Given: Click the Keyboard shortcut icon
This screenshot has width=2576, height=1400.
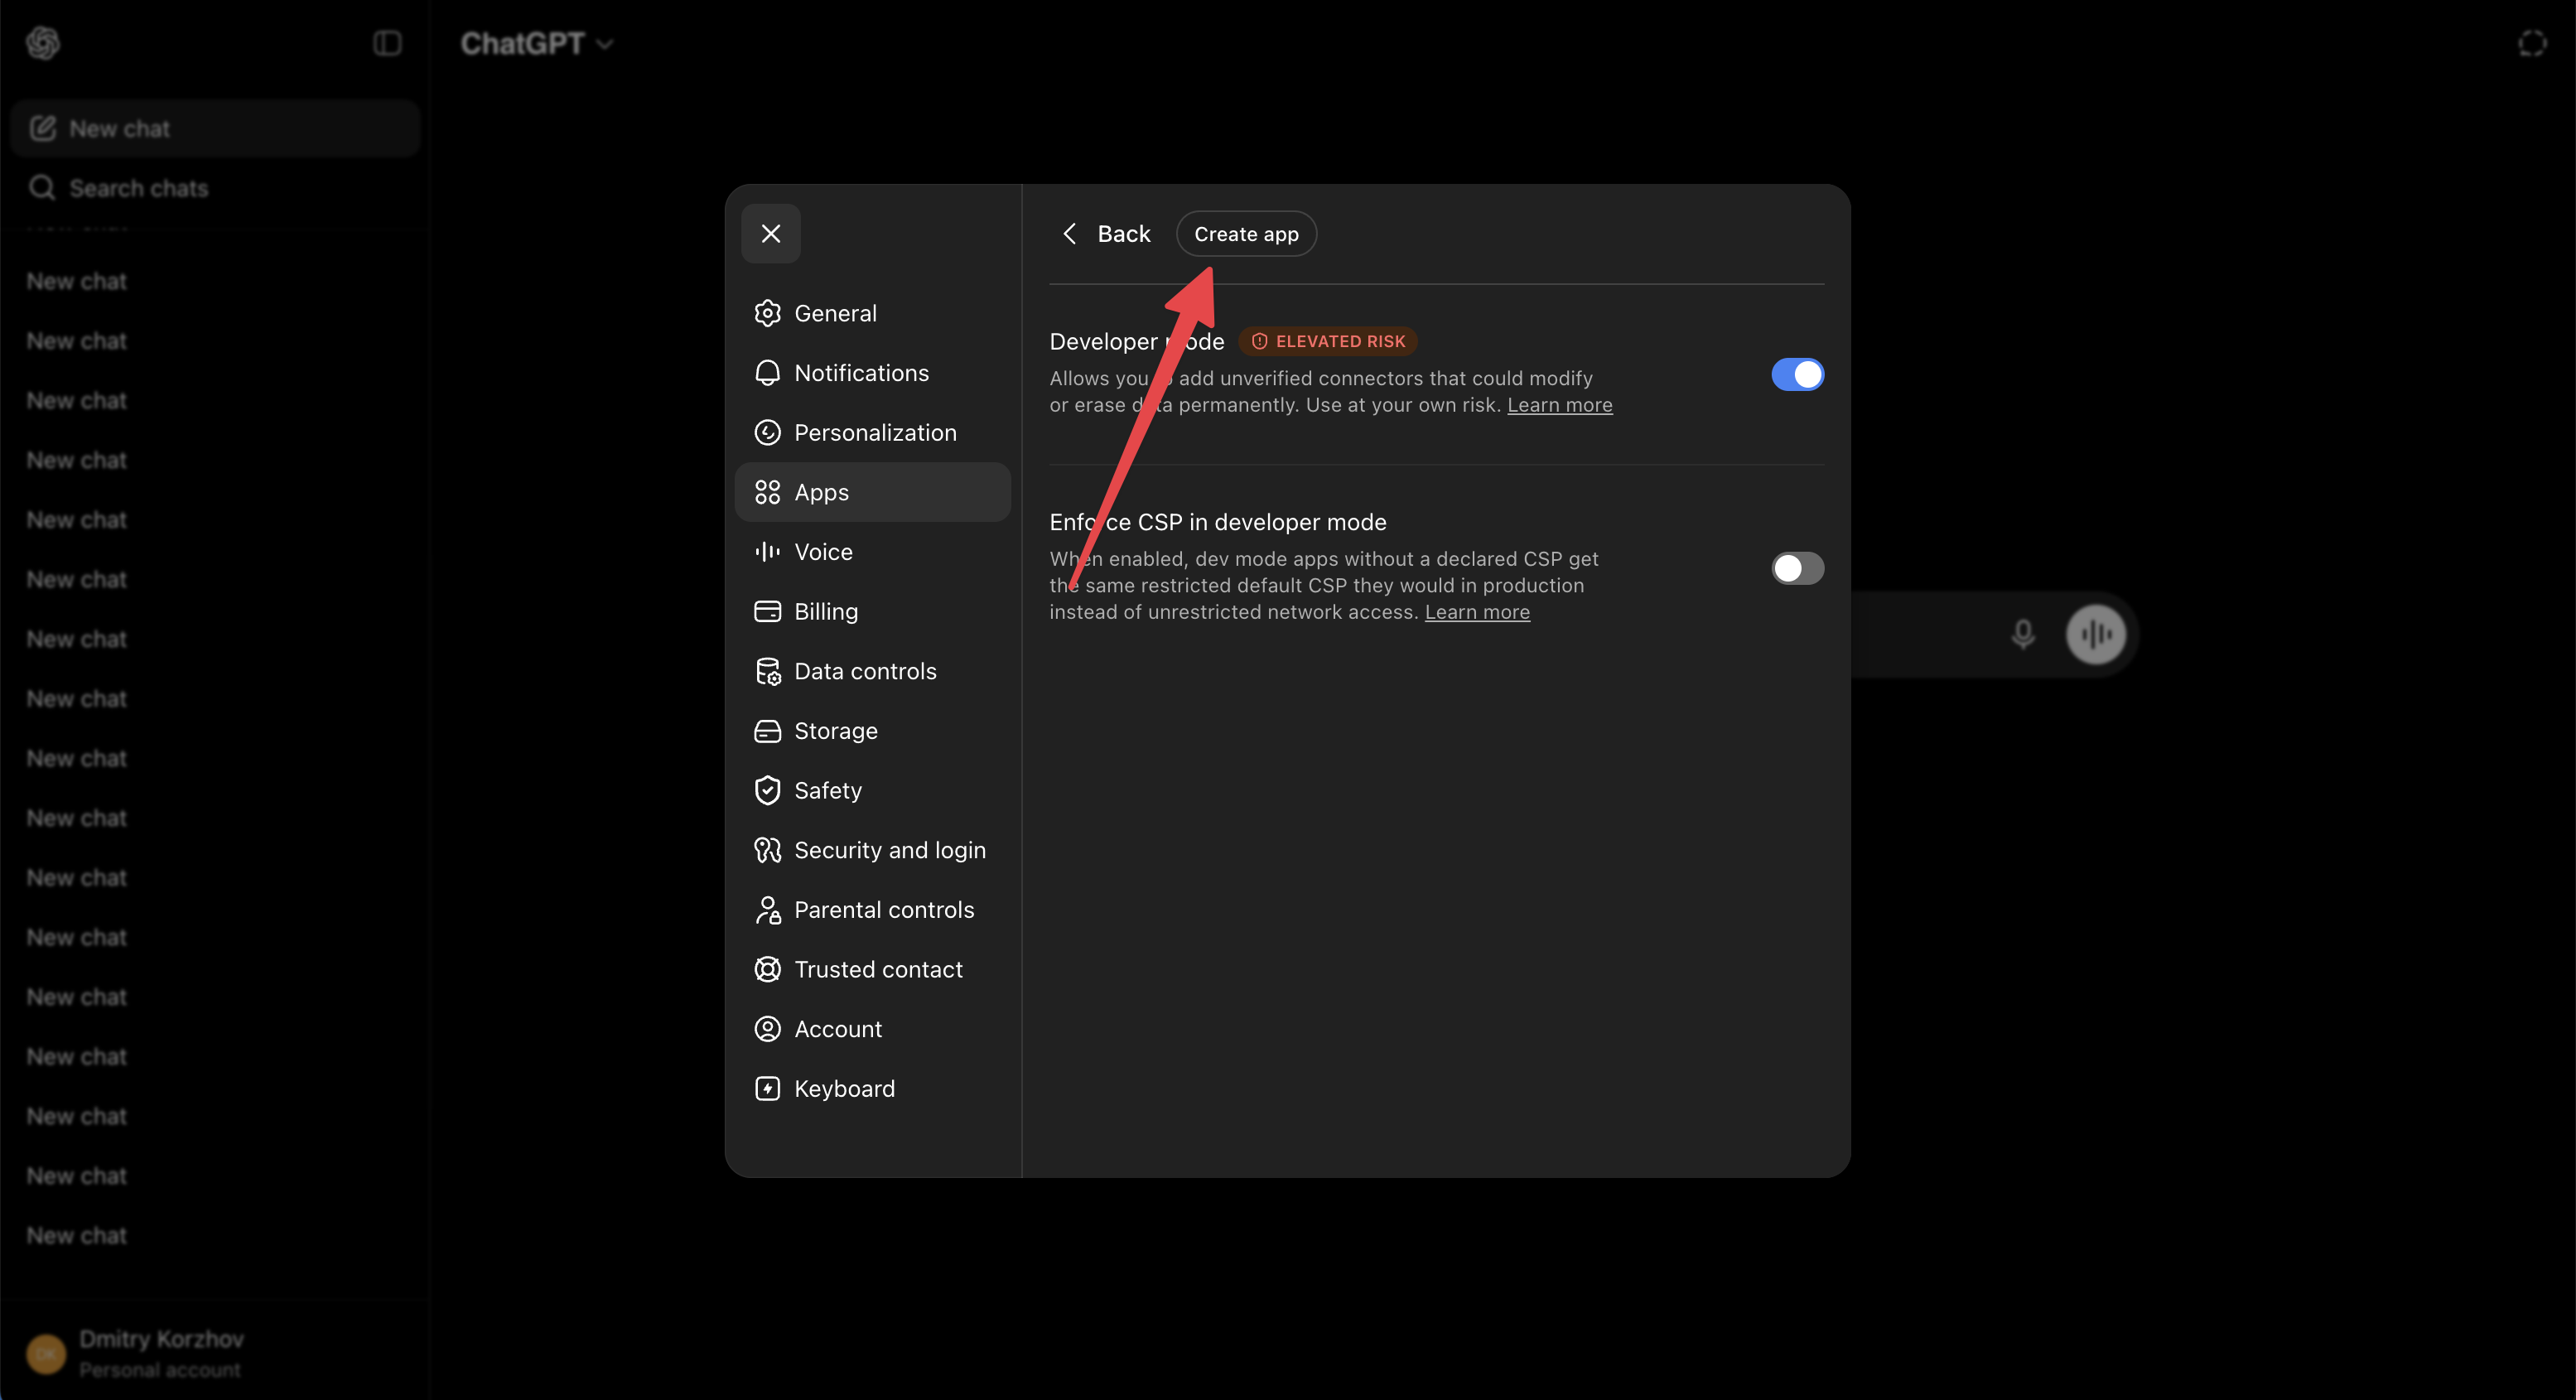Looking at the screenshot, I should 767,1088.
